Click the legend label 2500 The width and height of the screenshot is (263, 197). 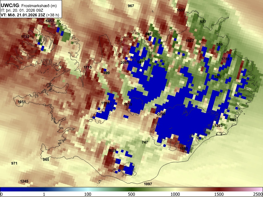[258, 194]
